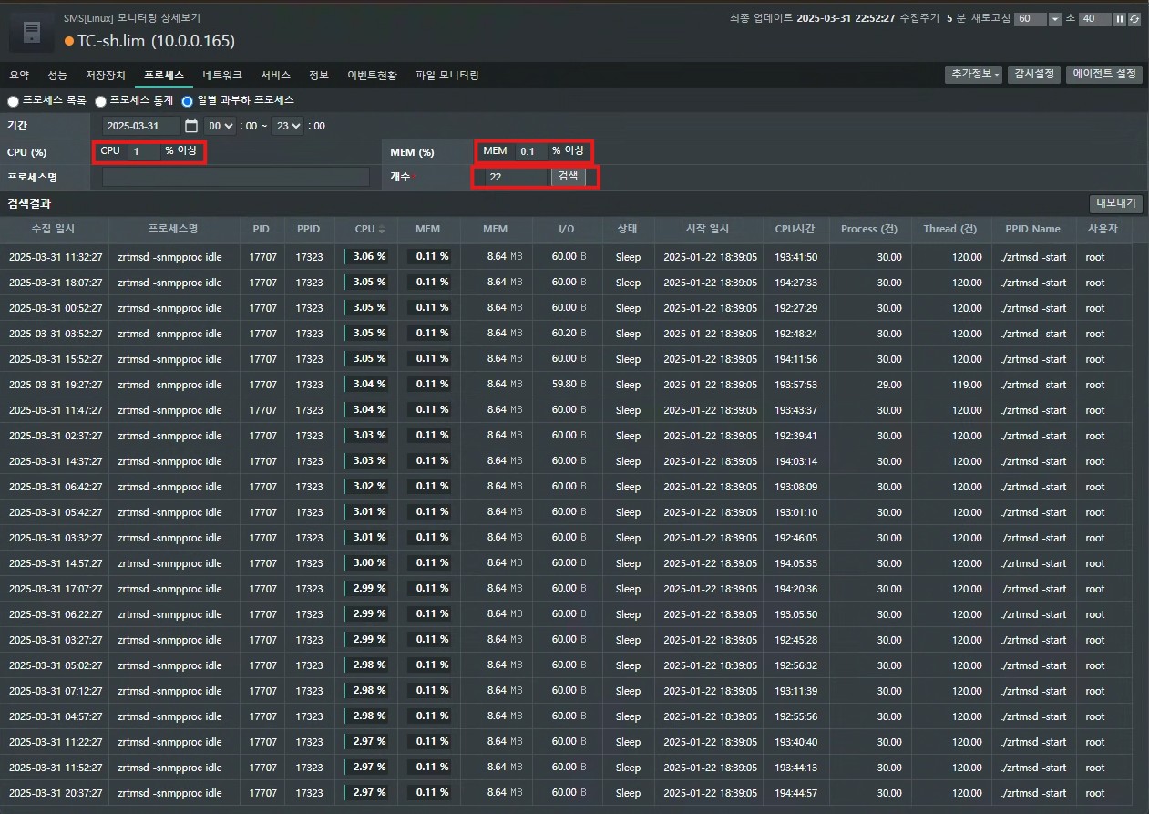This screenshot has width=1149, height=814.
Task: Click the 사용자 column header
Action: coord(1103,229)
